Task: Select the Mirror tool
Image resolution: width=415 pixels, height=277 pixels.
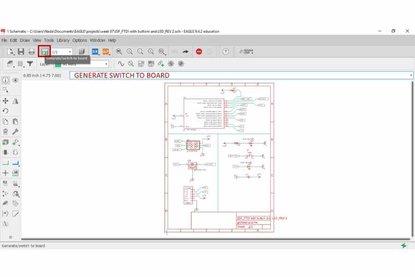Action: (15, 101)
